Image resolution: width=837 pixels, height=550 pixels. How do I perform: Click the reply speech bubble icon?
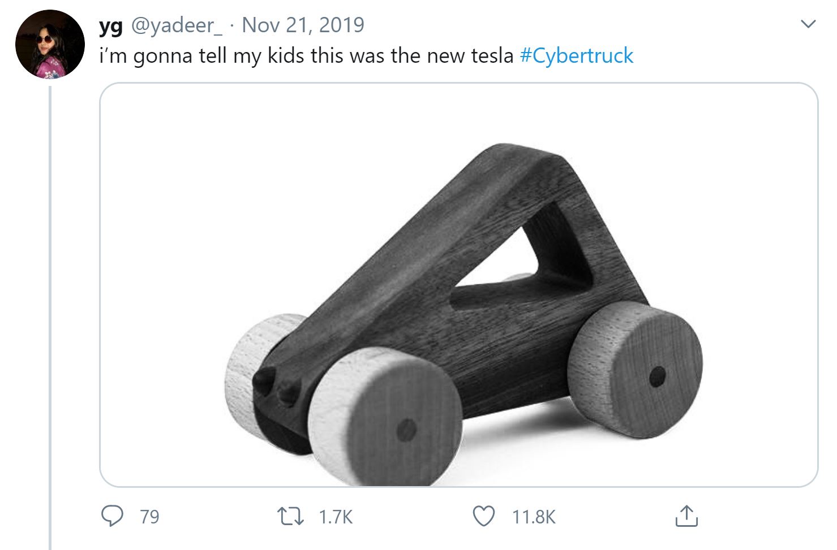point(112,516)
